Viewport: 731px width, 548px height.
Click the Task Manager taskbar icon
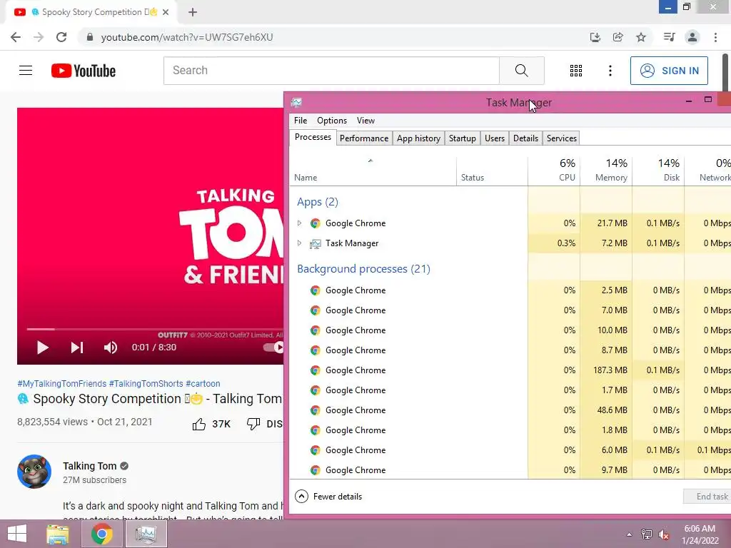coord(146,534)
